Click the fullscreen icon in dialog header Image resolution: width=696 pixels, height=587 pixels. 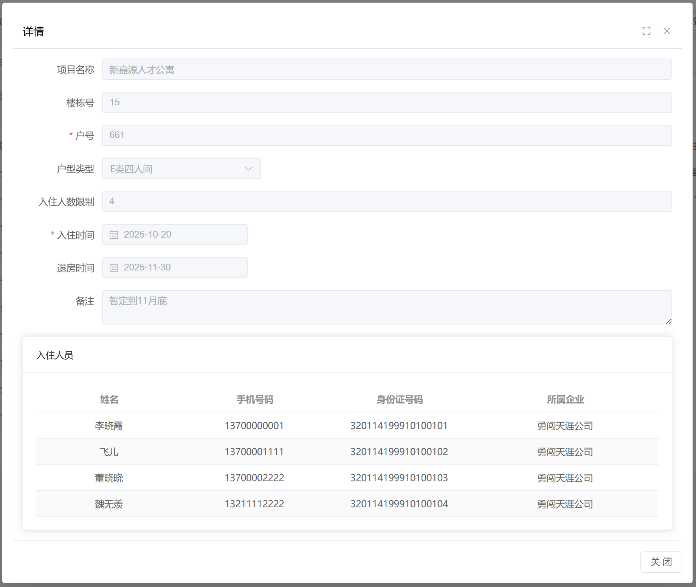pos(646,31)
